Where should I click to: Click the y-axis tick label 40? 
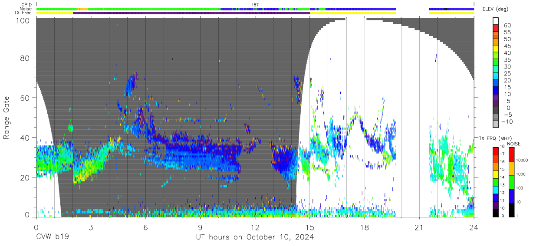tap(25, 138)
